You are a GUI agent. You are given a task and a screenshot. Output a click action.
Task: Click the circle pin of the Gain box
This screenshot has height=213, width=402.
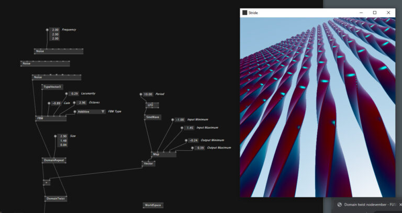(49, 103)
